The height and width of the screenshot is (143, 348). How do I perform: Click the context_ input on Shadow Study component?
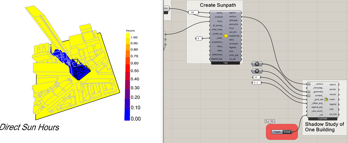point(319,96)
